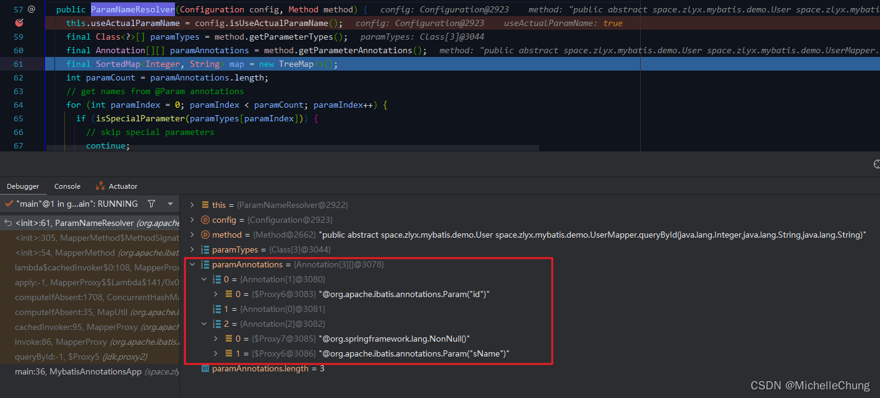Expand the $Proxy6@3083 Param("id") node
Image resolution: width=880 pixels, height=398 pixels.
216,294
